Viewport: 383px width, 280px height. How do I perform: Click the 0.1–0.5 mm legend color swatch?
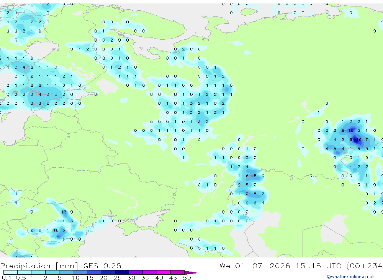[10, 272]
